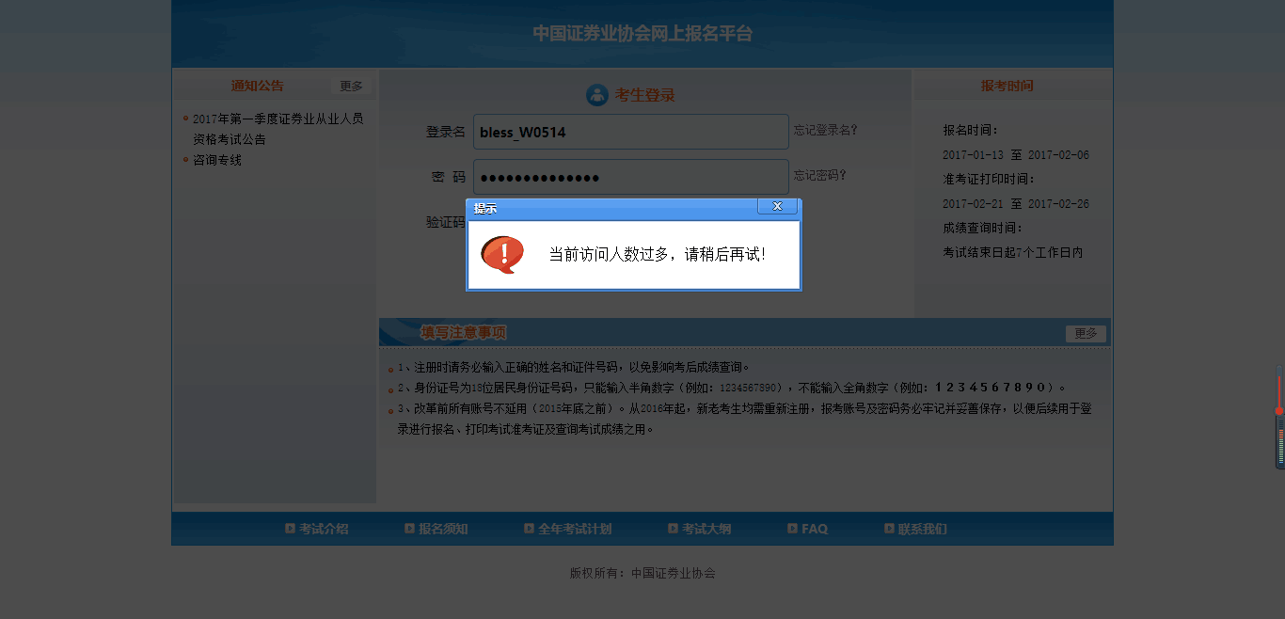Click arrow icon beside 考试介绍
Image resolution: width=1285 pixels, height=619 pixels.
click(x=290, y=529)
